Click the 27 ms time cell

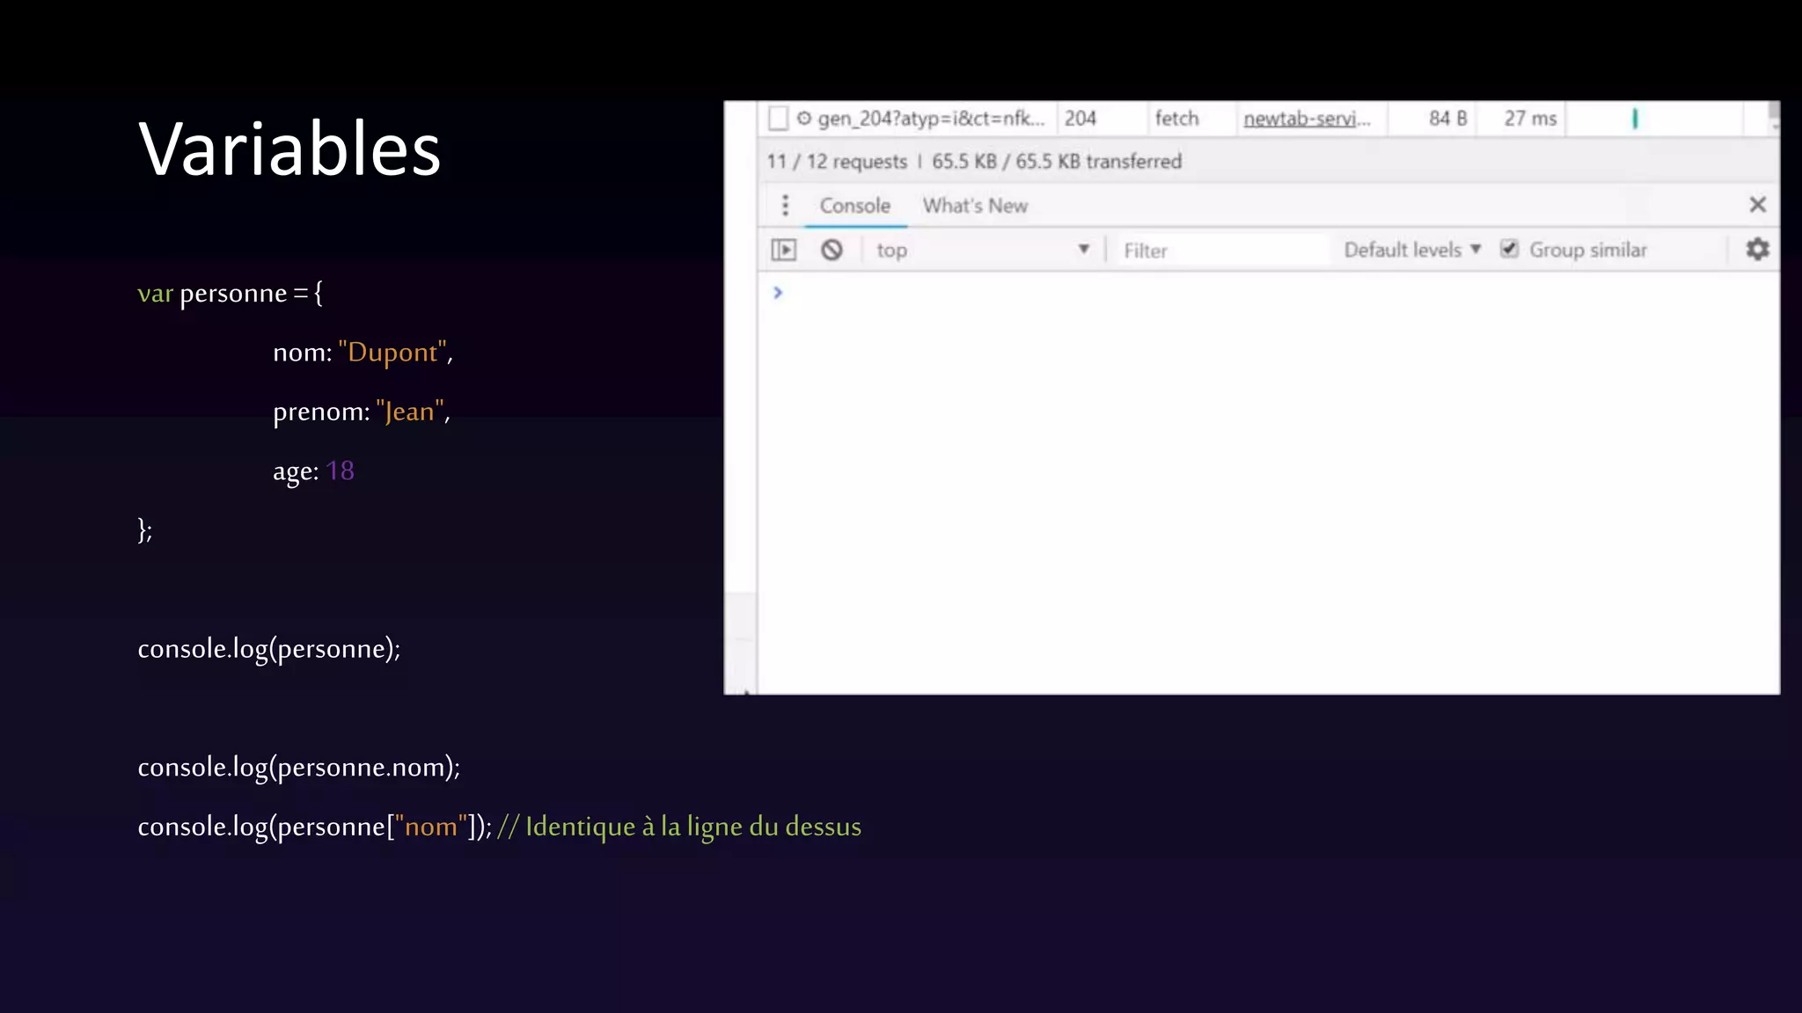point(1529,119)
